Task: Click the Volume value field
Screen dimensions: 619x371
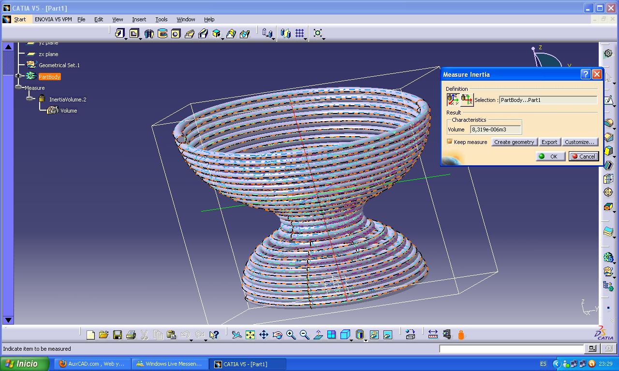Action: (x=496, y=129)
